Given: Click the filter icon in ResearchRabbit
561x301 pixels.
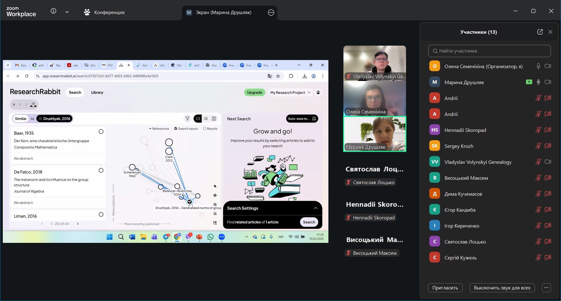Looking at the screenshot, I should point(188,119).
